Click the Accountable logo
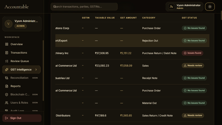The height and width of the screenshot is (125, 222). point(17,7)
